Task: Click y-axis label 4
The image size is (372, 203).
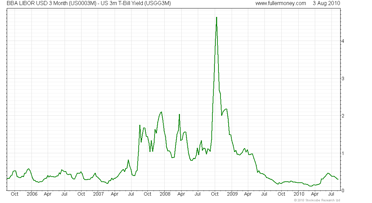Action: coord(343,41)
